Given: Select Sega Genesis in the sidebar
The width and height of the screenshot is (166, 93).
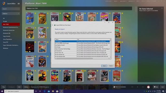Looking at the screenshot, I should [6, 36].
